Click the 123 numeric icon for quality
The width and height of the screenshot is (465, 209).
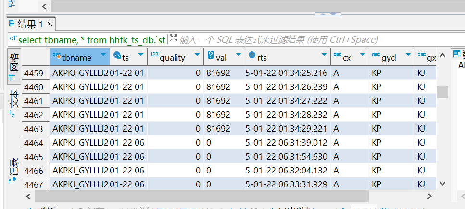tap(154, 55)
